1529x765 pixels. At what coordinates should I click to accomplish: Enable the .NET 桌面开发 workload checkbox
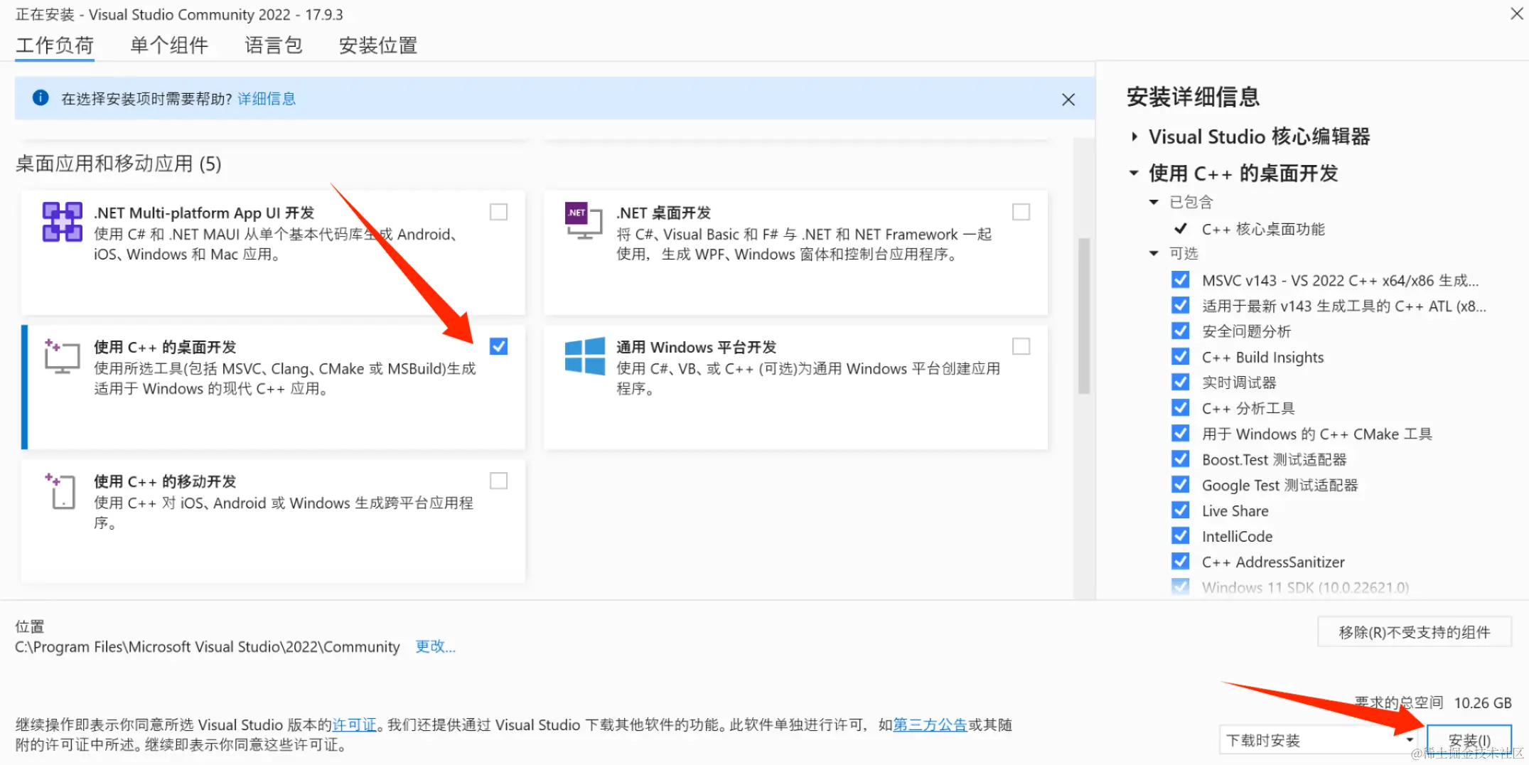1021,212
